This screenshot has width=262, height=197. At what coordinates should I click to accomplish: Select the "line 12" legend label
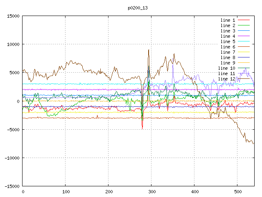coord(226,79)
